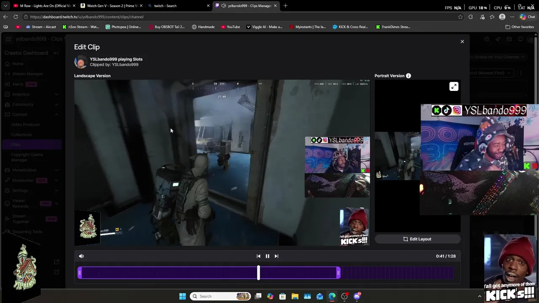The image size is (539, 303).
Task: Open Microsoft Store from the taskbar
Action: point(283,296)
